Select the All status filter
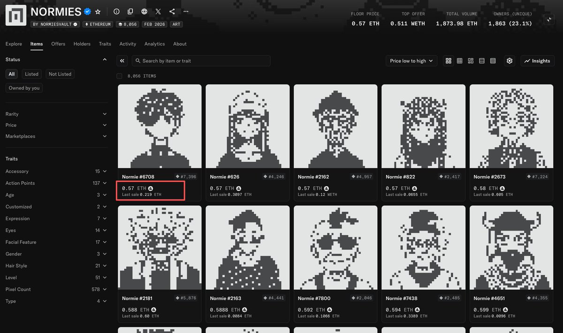This screenshot has width=563, height=333. 12,74
